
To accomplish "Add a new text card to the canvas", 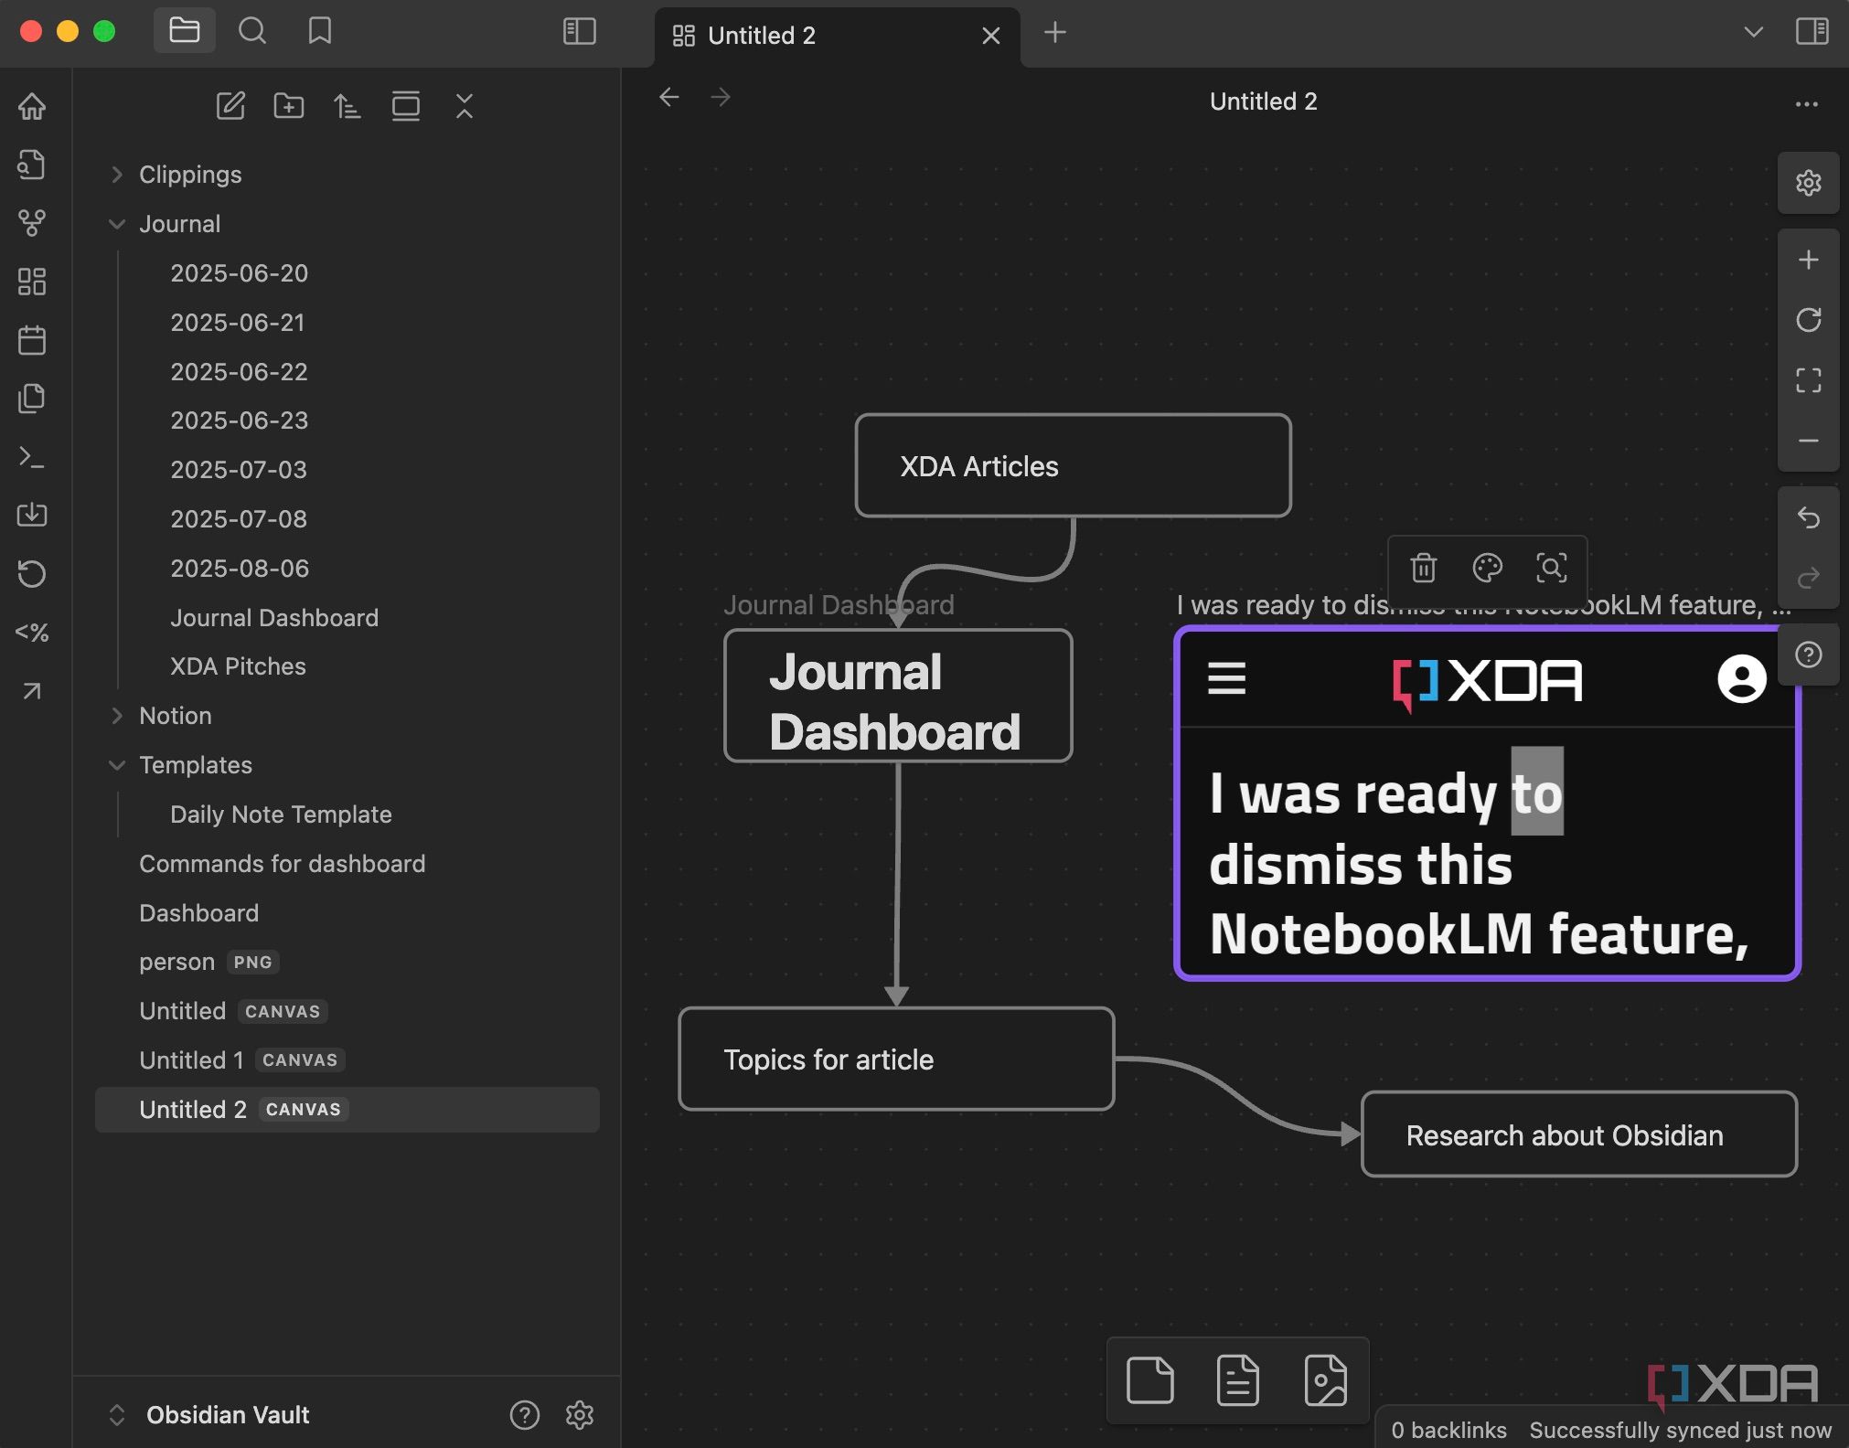I will click(x=1149, y=1380).
